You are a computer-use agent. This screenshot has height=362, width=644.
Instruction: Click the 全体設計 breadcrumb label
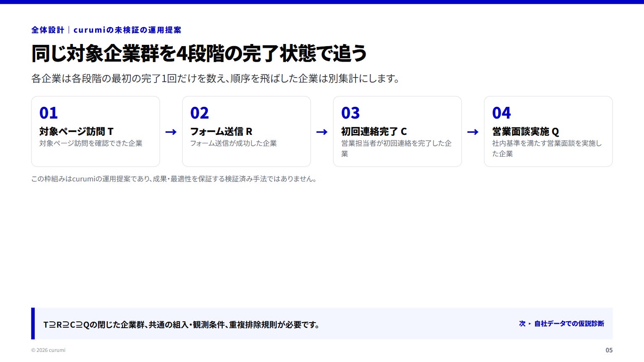point(48,30)
